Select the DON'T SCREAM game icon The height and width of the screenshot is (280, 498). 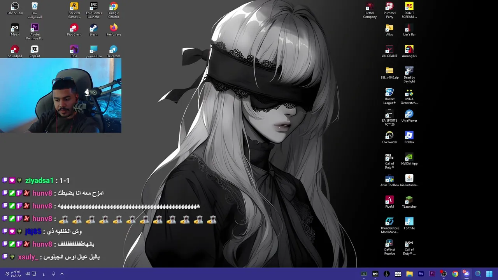coord(409,10)
